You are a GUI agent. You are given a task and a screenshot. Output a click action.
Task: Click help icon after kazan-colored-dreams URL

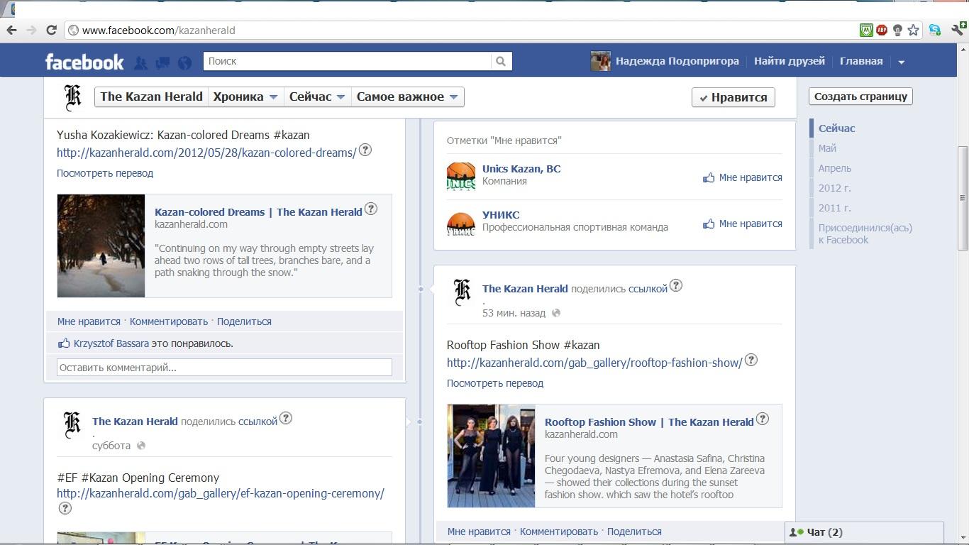[365, 150]
